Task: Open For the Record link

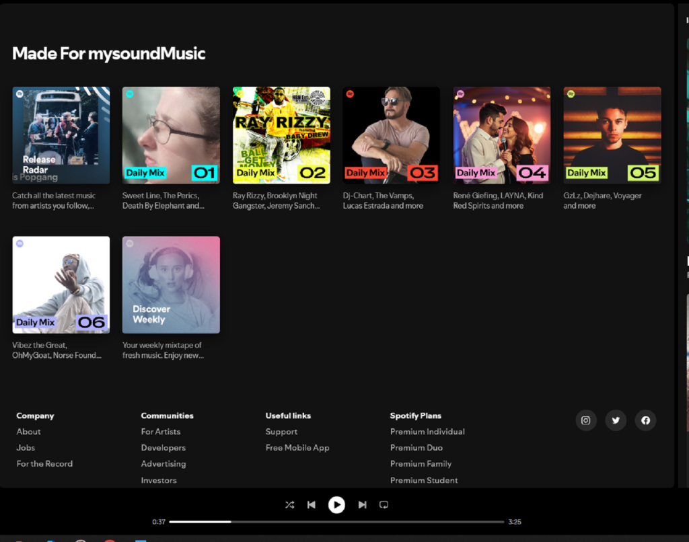Action: (44, 464)
